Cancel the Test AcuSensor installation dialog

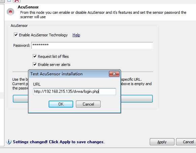pos(88,104)
